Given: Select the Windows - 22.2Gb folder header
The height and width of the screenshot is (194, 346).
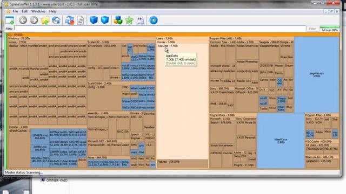Looking at the screenshot, I should coord(82,38).
